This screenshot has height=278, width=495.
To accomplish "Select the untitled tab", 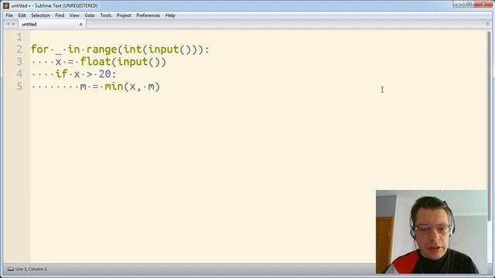I will tap(52, 24).
